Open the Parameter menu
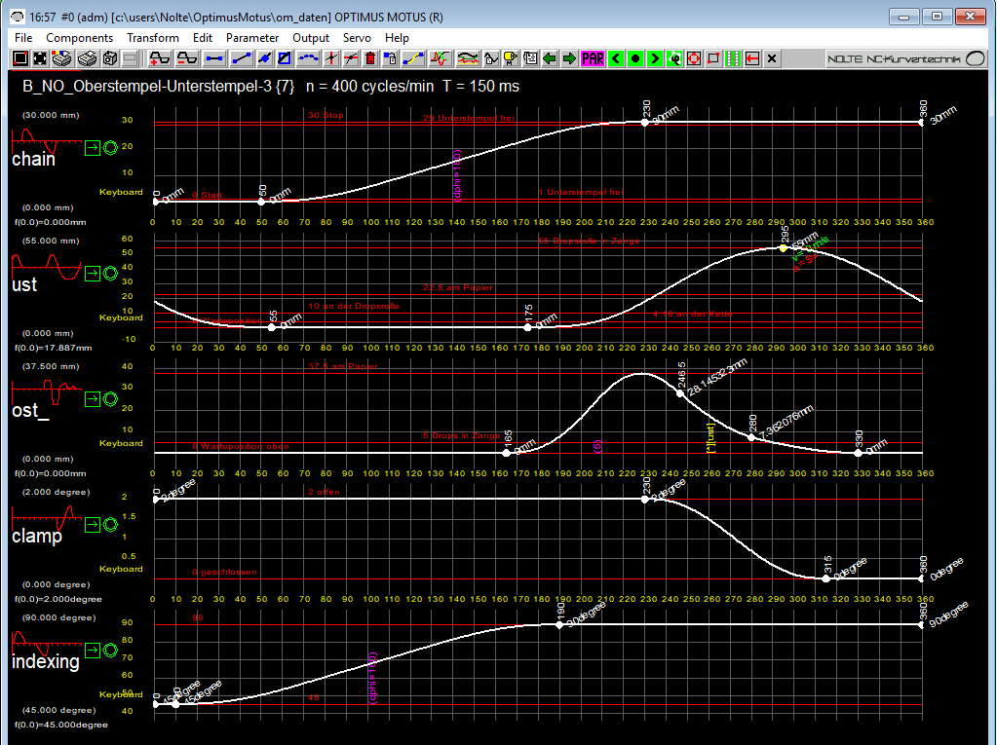997x745 pixels. pyautogui.click(x=252, y=37)
